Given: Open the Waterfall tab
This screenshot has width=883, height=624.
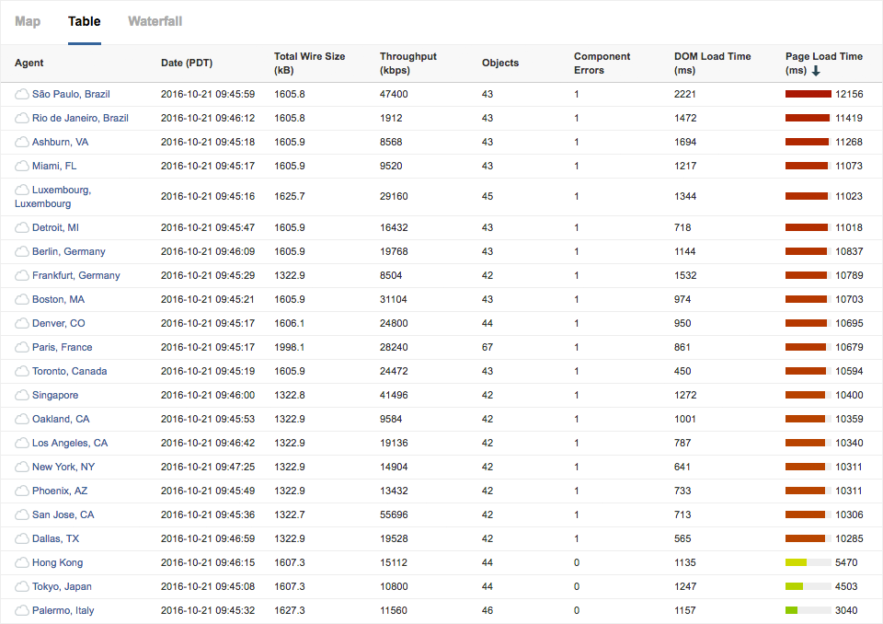Looking at the screenshot, I should (155, 21).
